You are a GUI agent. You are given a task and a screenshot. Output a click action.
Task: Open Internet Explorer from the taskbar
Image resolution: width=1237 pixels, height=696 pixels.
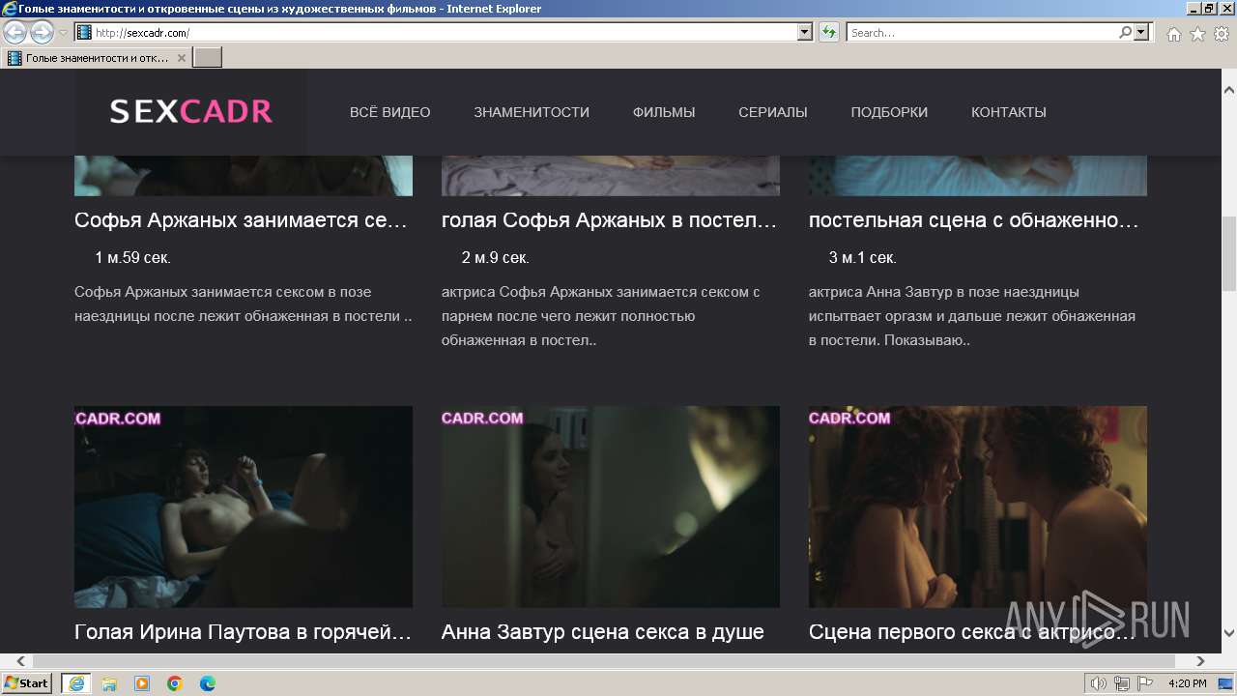75,683
